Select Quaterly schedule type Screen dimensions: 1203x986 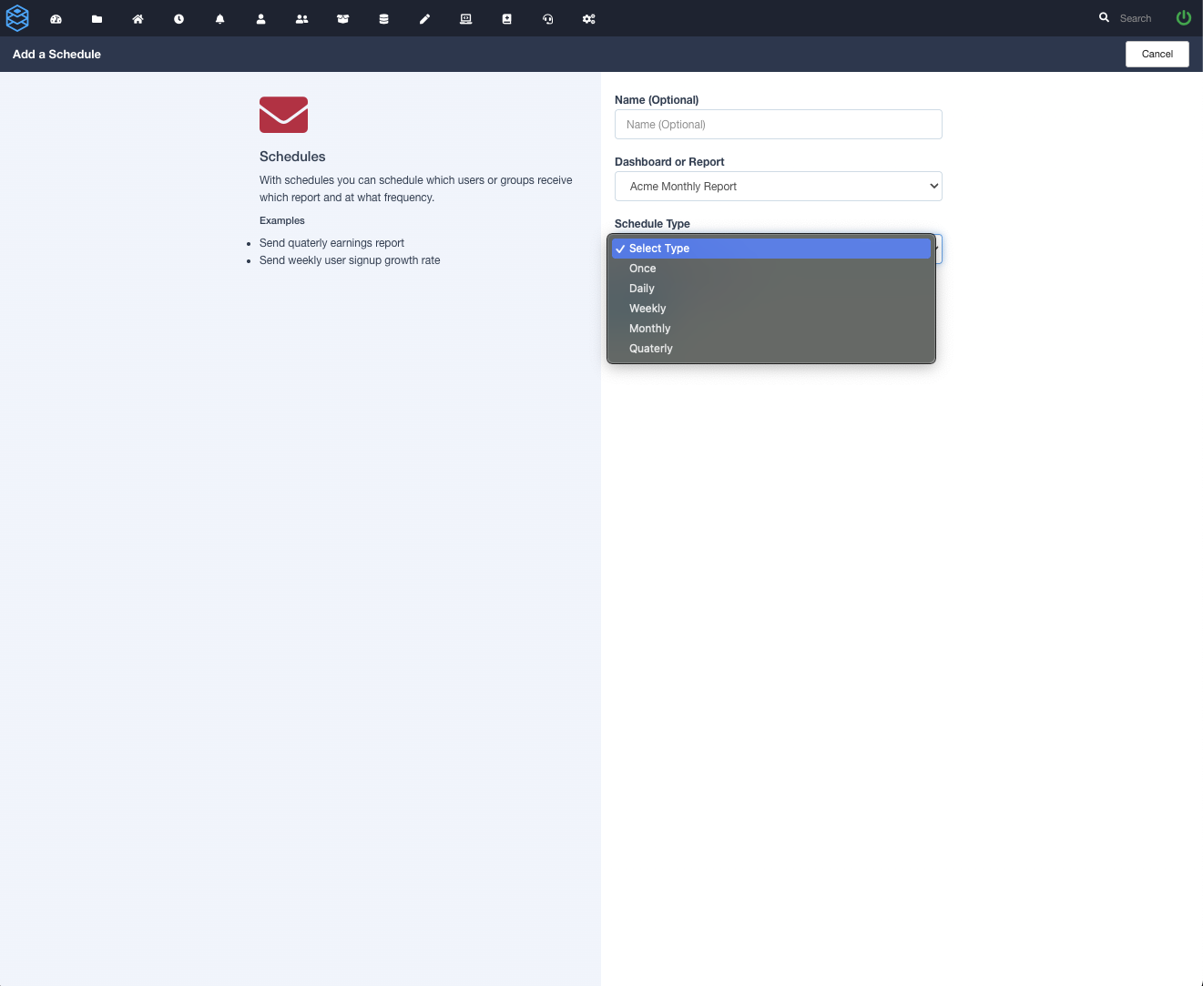pyautogui.click(x=771, y=349)
